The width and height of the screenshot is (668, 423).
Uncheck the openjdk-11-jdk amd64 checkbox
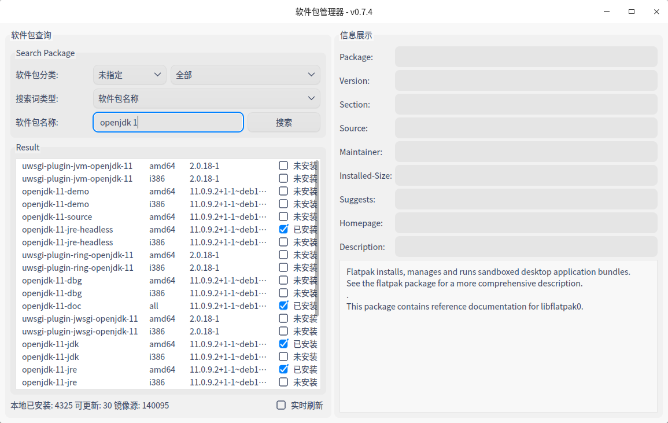283,344
